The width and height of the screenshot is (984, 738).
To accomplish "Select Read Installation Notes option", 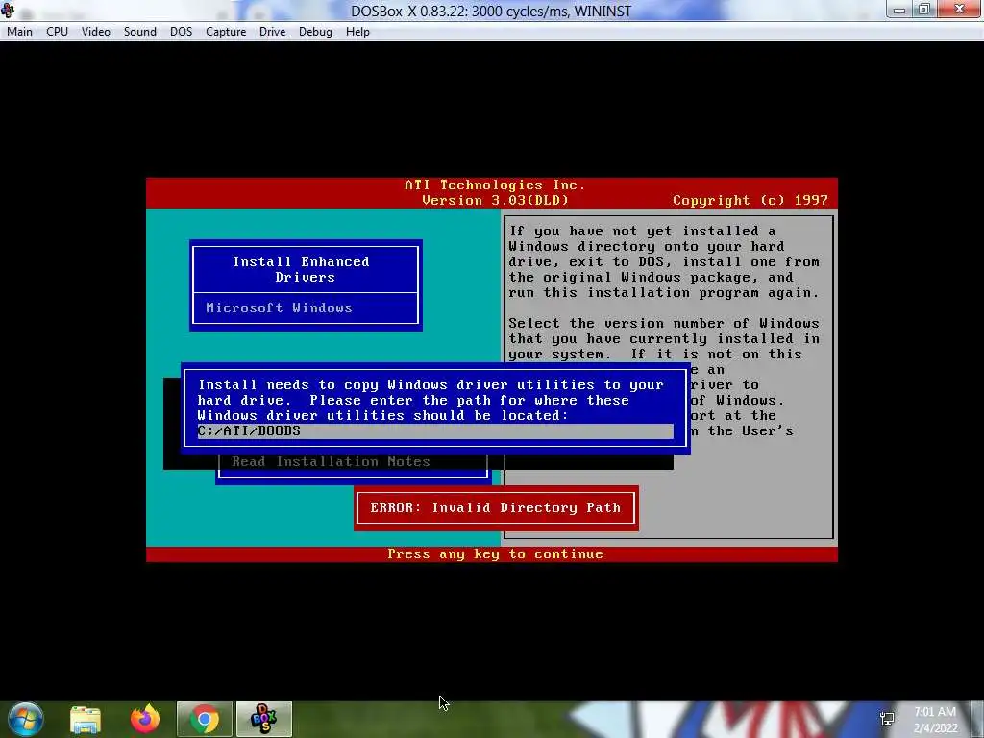I will point(331,462).
